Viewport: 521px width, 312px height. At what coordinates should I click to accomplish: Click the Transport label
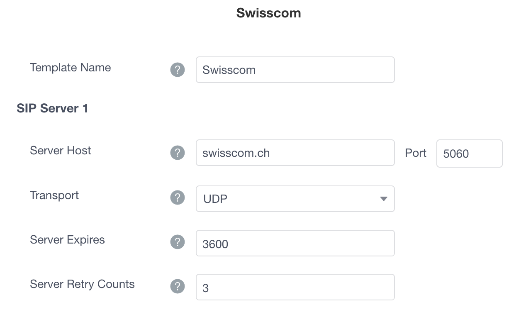pos(54,195)
